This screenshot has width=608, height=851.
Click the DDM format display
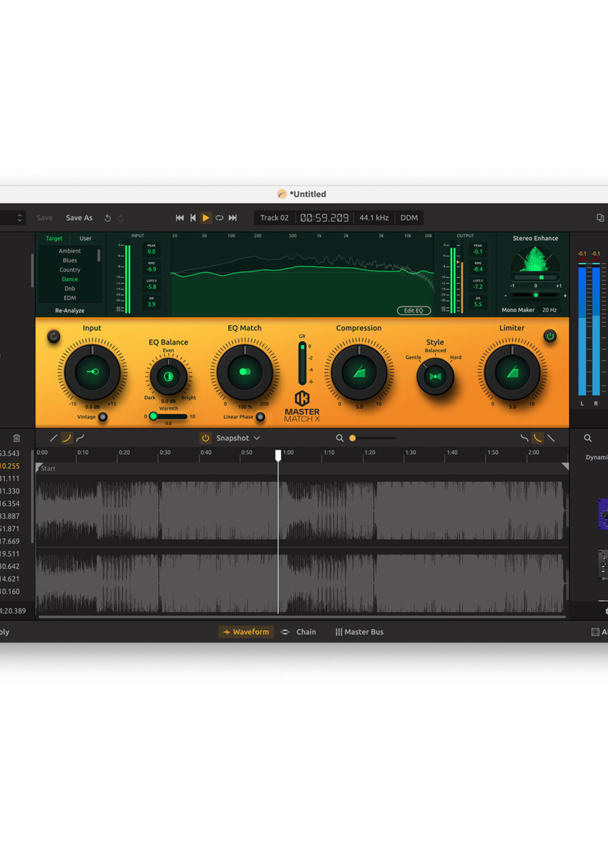pyautogui.click(x=409, y=218)
